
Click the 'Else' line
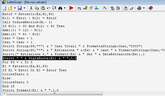click(7, 78)
